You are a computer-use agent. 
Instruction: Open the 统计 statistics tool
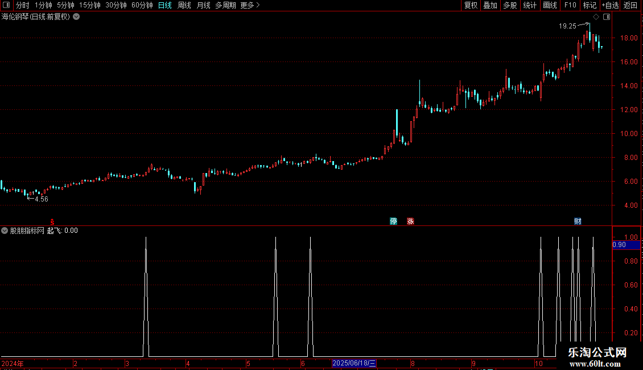[x=530, y=5]
